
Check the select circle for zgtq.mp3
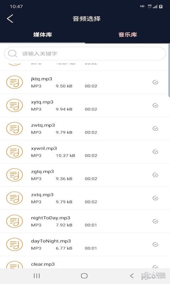click(155, 175)
